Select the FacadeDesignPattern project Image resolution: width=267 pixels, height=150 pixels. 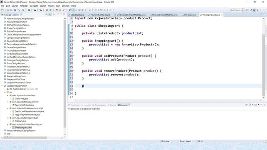tap(16, 47)
